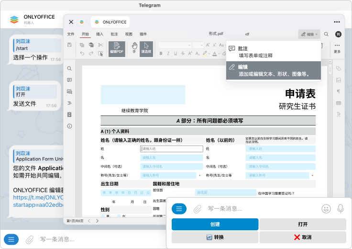
Task: Switch to the 插件 tab
Action: click(143, 34)
